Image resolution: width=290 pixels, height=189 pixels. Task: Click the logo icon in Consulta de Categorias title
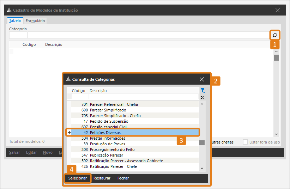68,79
